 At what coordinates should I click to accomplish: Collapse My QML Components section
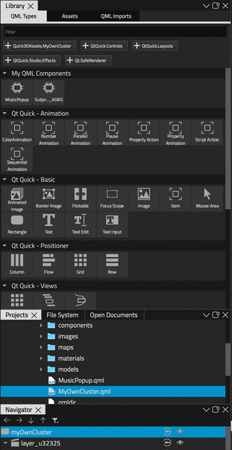(5, 73)
